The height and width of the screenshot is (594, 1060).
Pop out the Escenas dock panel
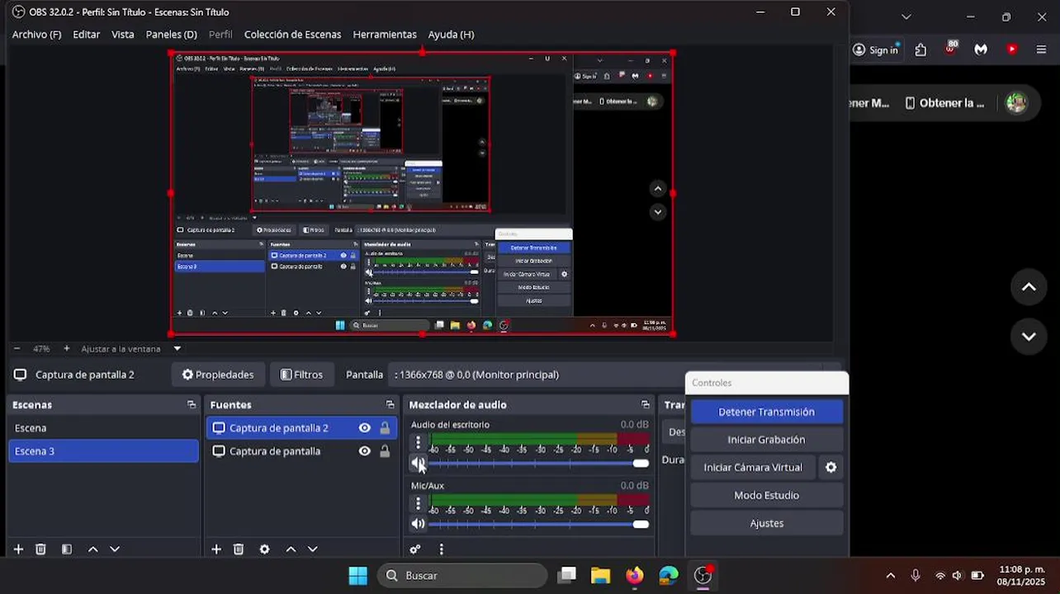(192, 405)
